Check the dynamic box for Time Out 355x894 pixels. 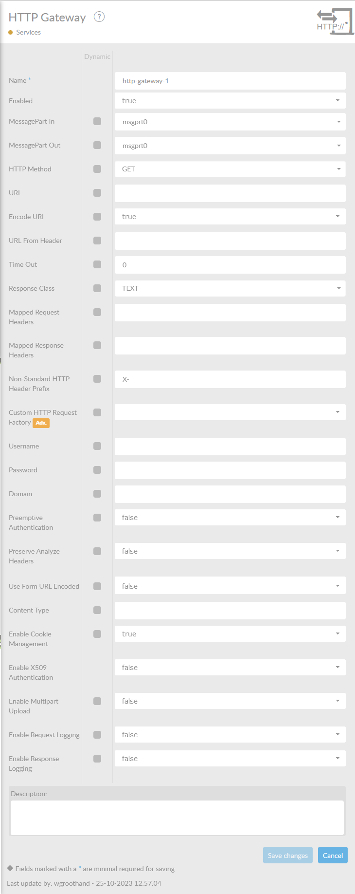97,264
